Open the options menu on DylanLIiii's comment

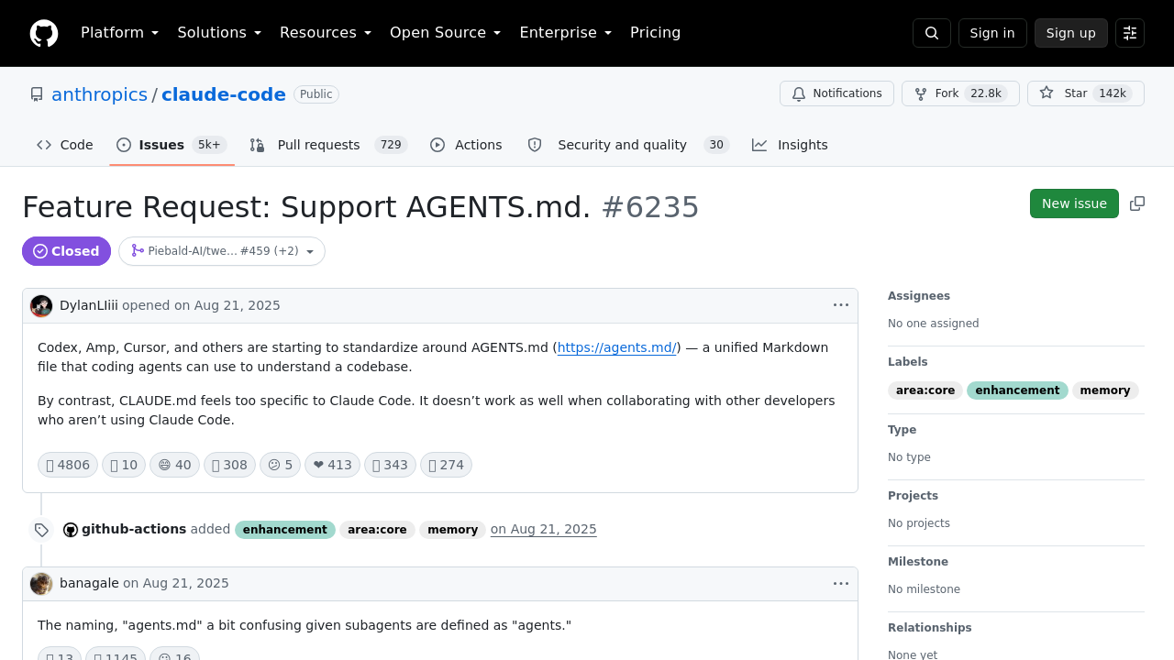click(841, 305)
